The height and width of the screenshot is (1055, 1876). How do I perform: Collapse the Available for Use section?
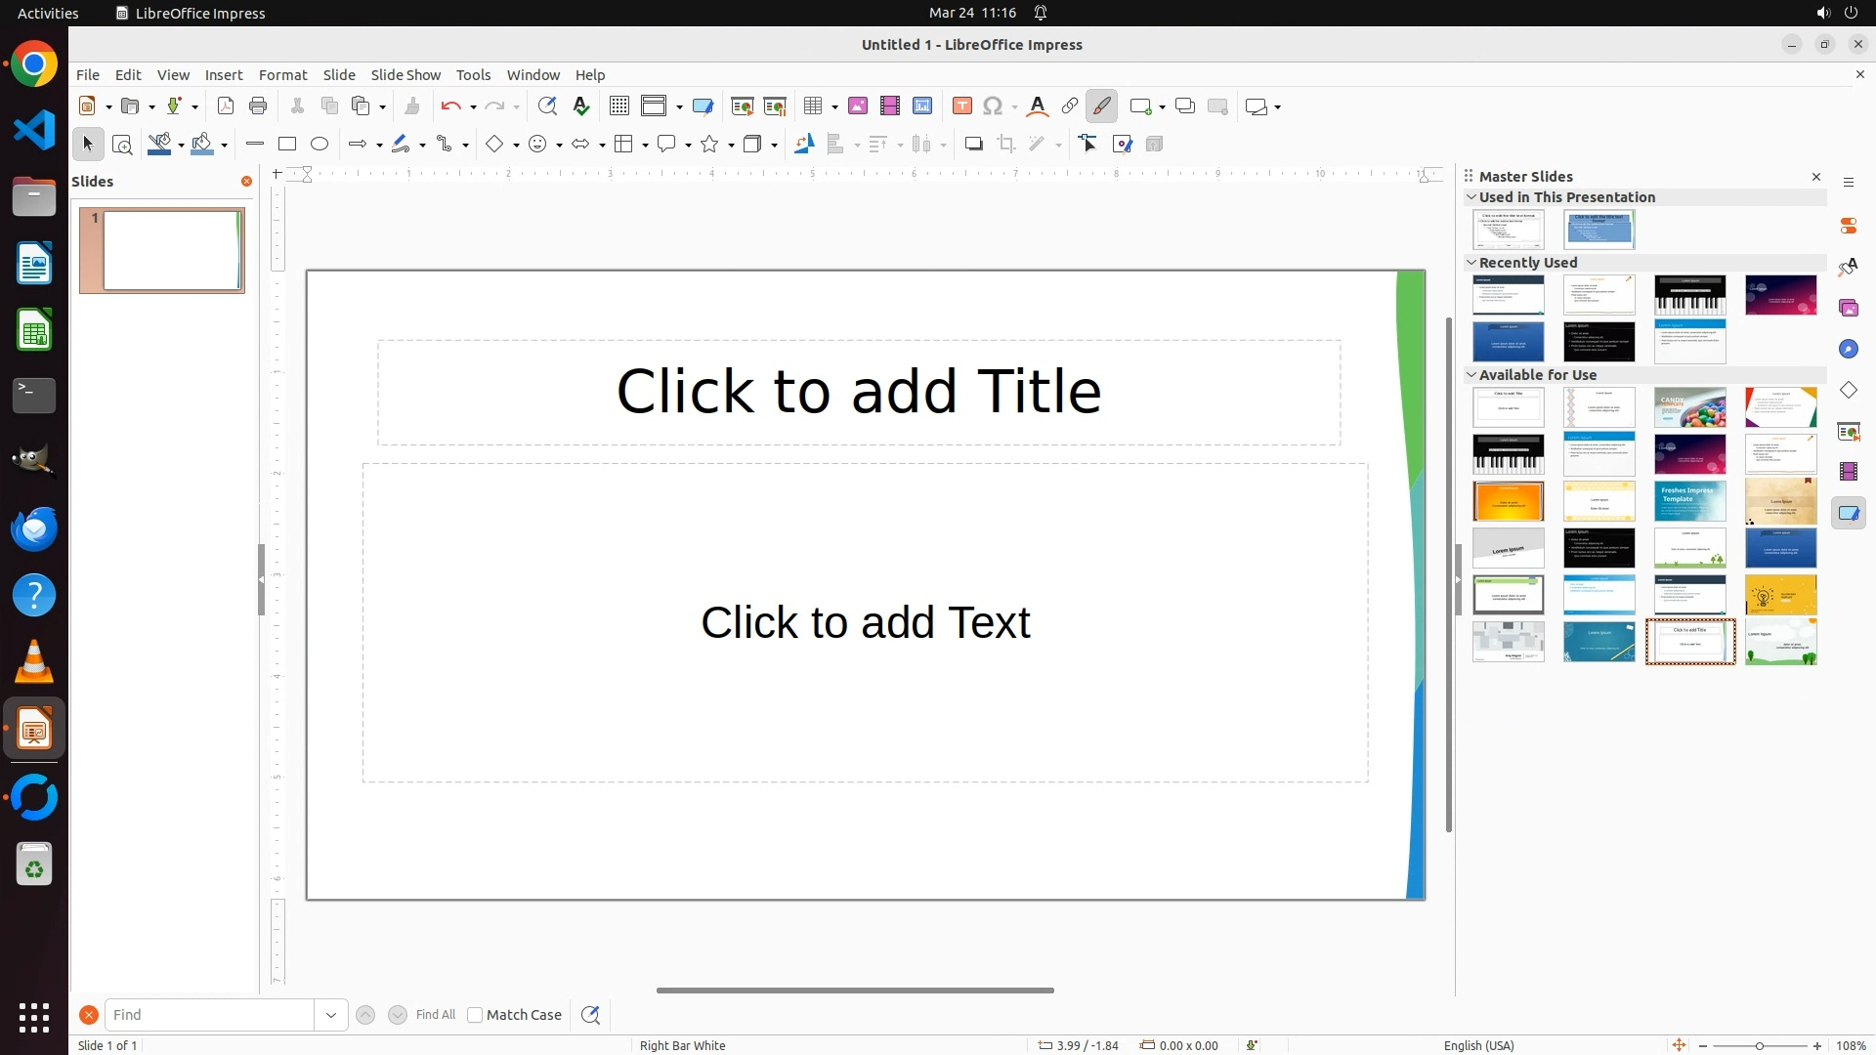pyautogui.click(x=1471, y=374)
